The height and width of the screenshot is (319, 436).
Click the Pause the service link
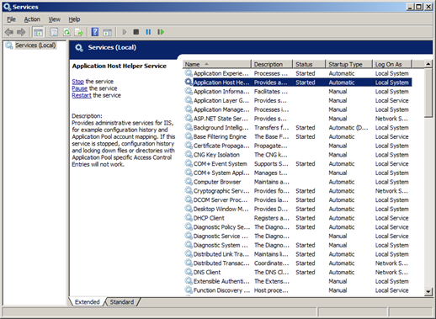tap(80, 88)
